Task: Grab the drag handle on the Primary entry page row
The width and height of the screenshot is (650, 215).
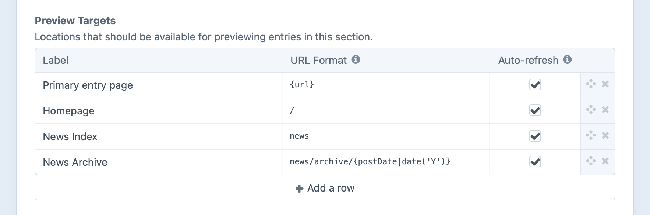Action: tap(591, 85)
